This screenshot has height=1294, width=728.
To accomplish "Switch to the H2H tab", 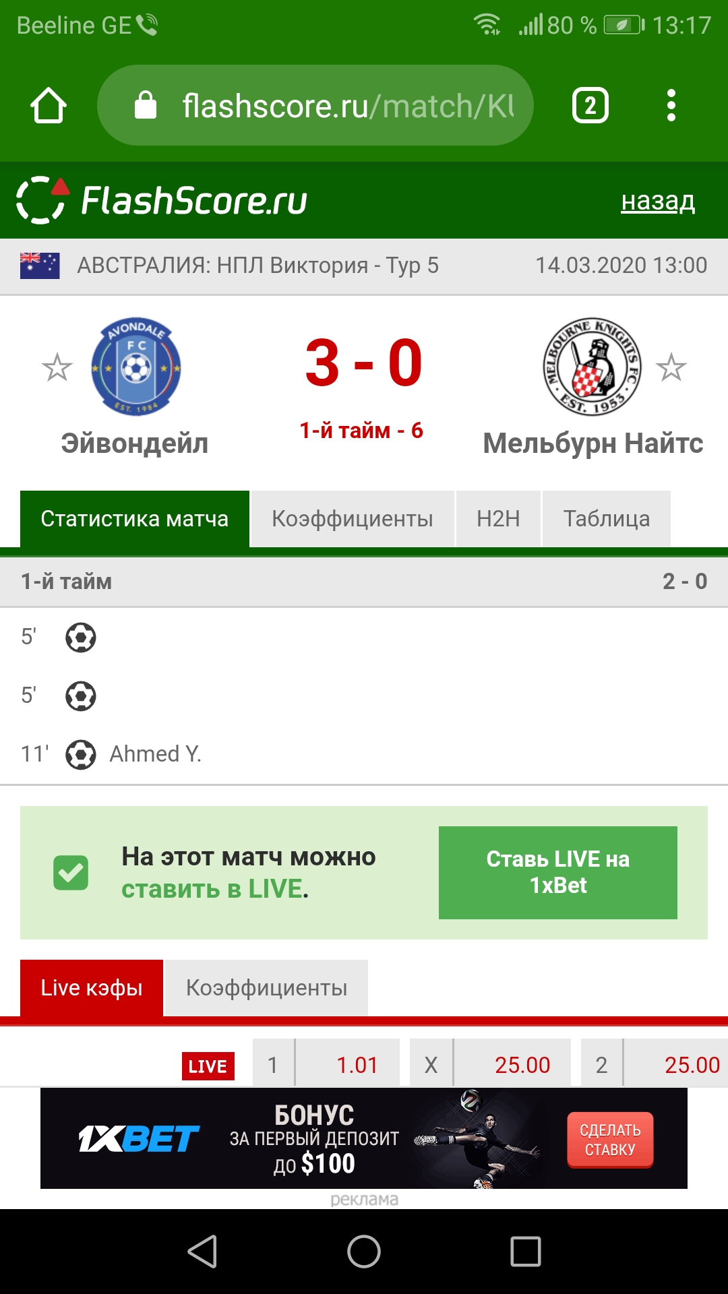I will [x=498, y=519].
